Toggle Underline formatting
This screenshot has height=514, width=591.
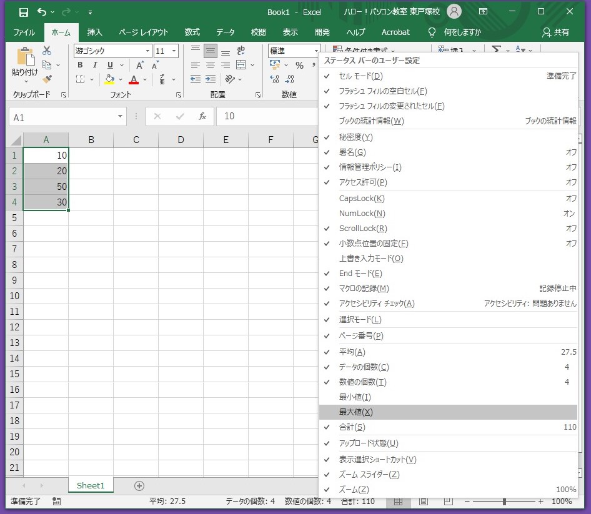[110, 65]
